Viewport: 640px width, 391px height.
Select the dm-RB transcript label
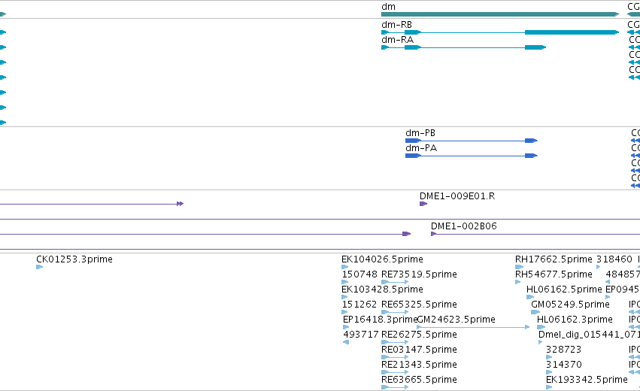tap(396, 25)
